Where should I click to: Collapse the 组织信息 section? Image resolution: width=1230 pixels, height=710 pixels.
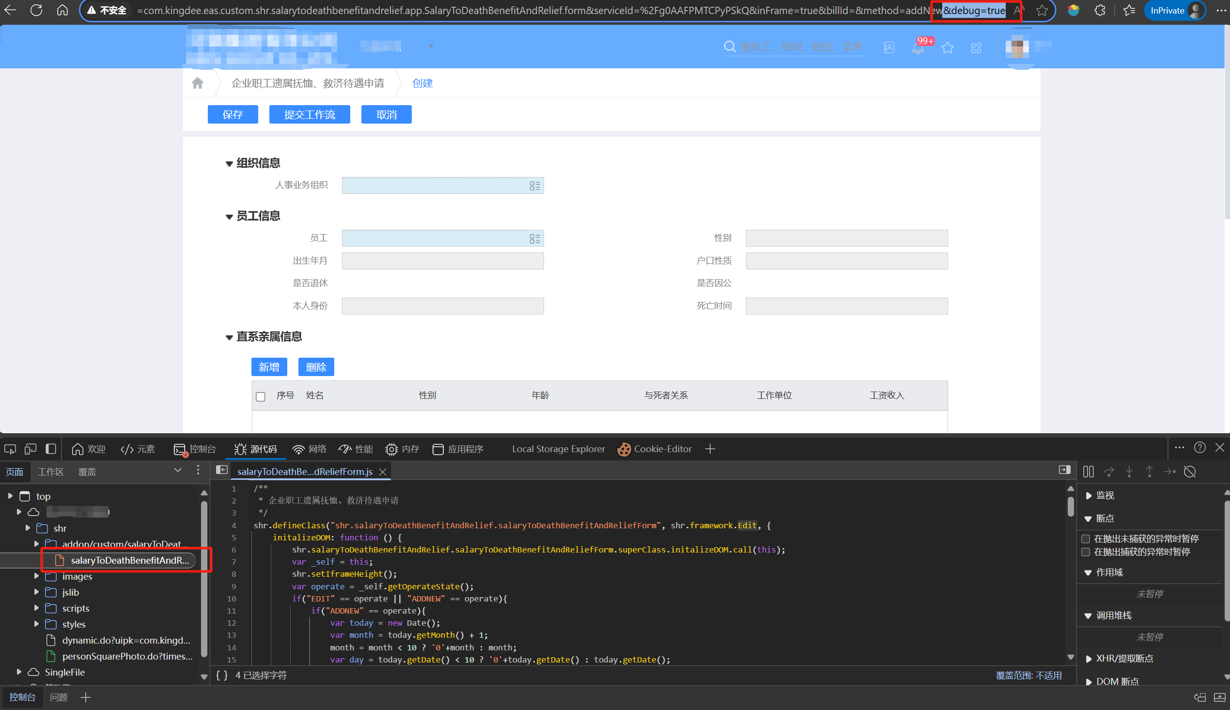[229, 164]
